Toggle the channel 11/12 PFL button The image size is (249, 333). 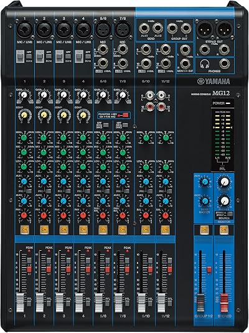click(170, 303)
